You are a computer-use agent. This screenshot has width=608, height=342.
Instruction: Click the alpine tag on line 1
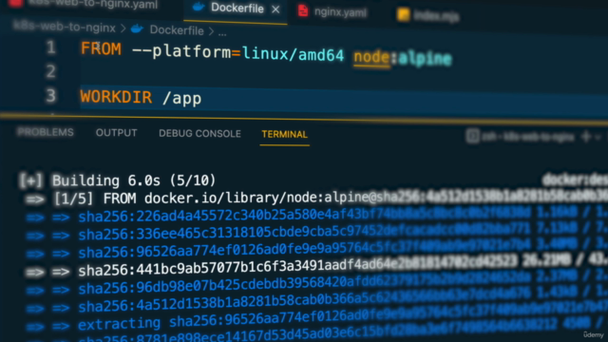click(x=425, y=59)
